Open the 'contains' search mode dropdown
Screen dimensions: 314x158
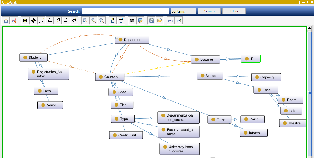coord(183,11)
